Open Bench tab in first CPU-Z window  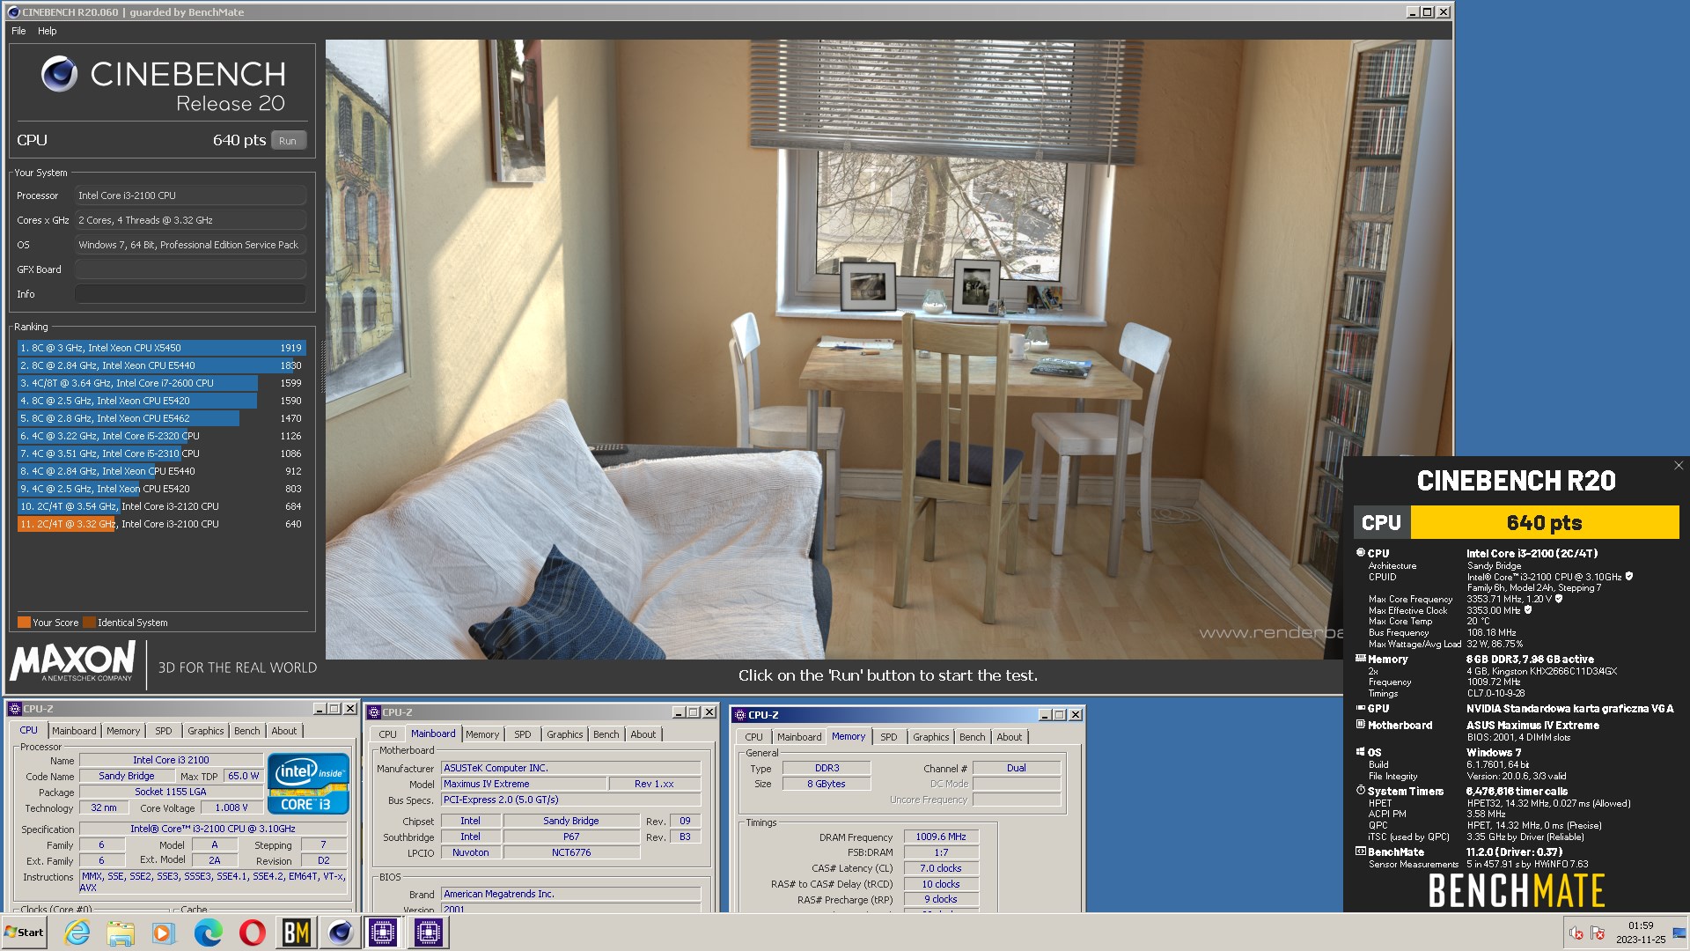pyautogui.click(x=247, y=731)
